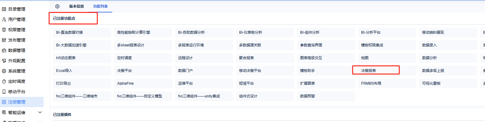
Task: Click the 地图 feature cell
Action: tap(387, 58)
